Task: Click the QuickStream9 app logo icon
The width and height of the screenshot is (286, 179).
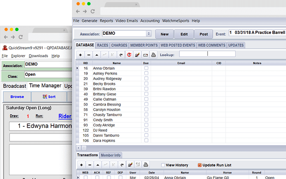Action: pos(5,48)
